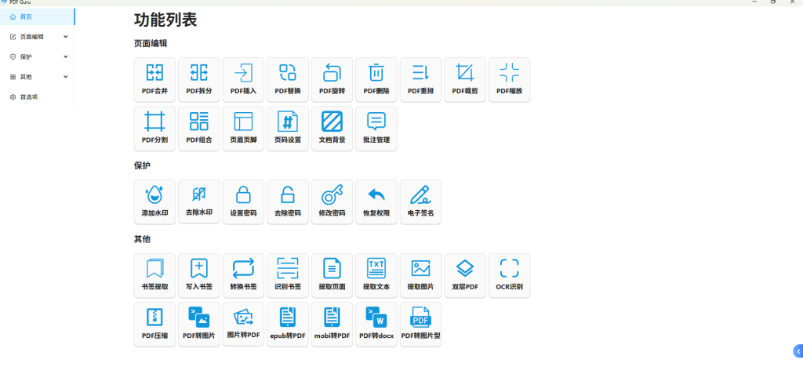Select the 电子签名 signature tool
The width and height of the screenshot is (803, 392).
click(420, 201)
